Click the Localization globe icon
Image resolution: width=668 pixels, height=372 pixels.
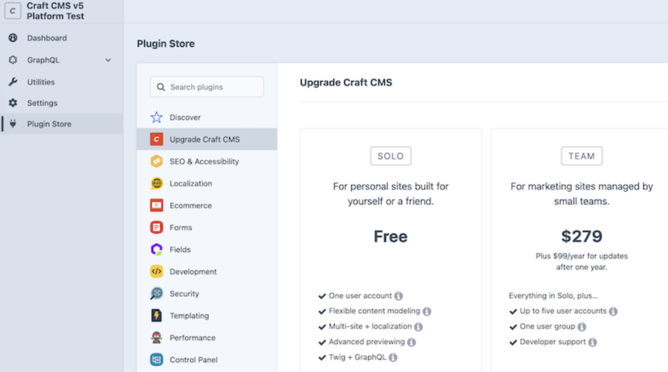[x=156, y=183]
